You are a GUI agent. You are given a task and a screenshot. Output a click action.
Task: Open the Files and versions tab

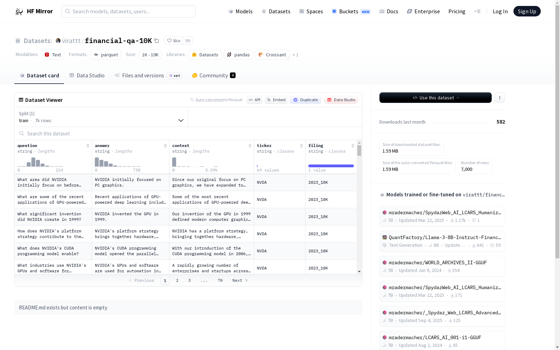point(148,76)
